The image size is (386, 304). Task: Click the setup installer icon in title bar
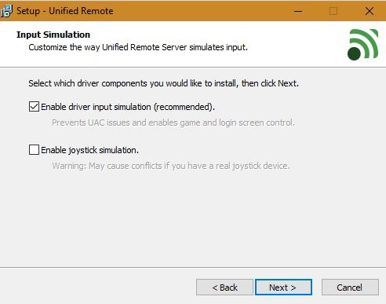[x=6, y=11]
